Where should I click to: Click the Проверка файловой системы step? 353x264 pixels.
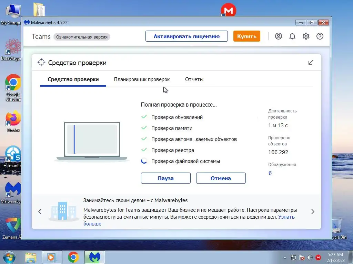pyautogui.click(x=185, y=161)
